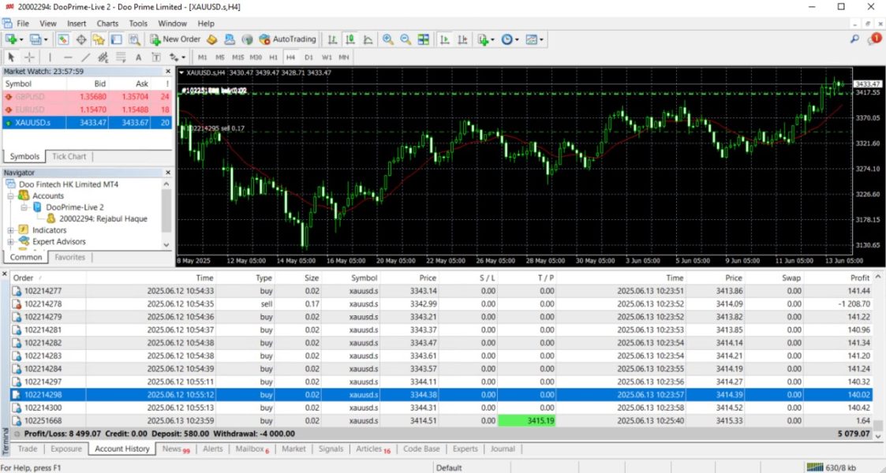The height and width of the screenshot is (473, 886).
Task: Collapse the Accounts tree node
Action: coord(11,196)
